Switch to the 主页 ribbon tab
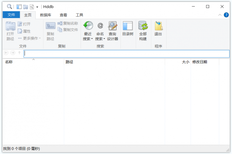Viewport: 232px width, 154px height. pyautogui.click(x=28, y=15)
